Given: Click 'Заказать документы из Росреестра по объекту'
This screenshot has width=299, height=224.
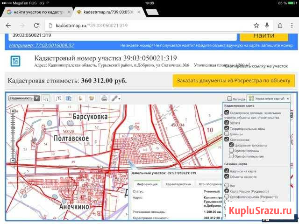Looking at the screenshot, I should click(234, 81).
